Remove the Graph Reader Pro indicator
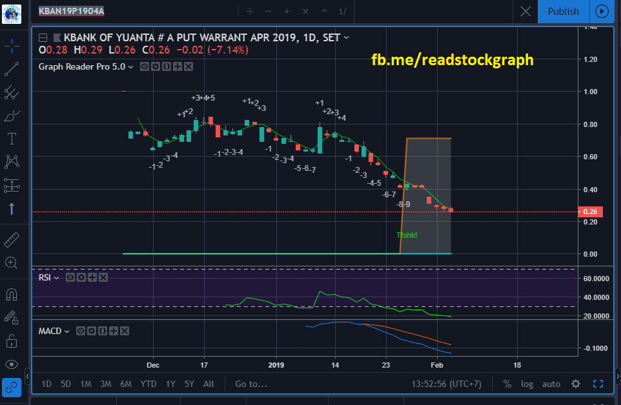This screenshot has width=621, height=405. point(188,66)
